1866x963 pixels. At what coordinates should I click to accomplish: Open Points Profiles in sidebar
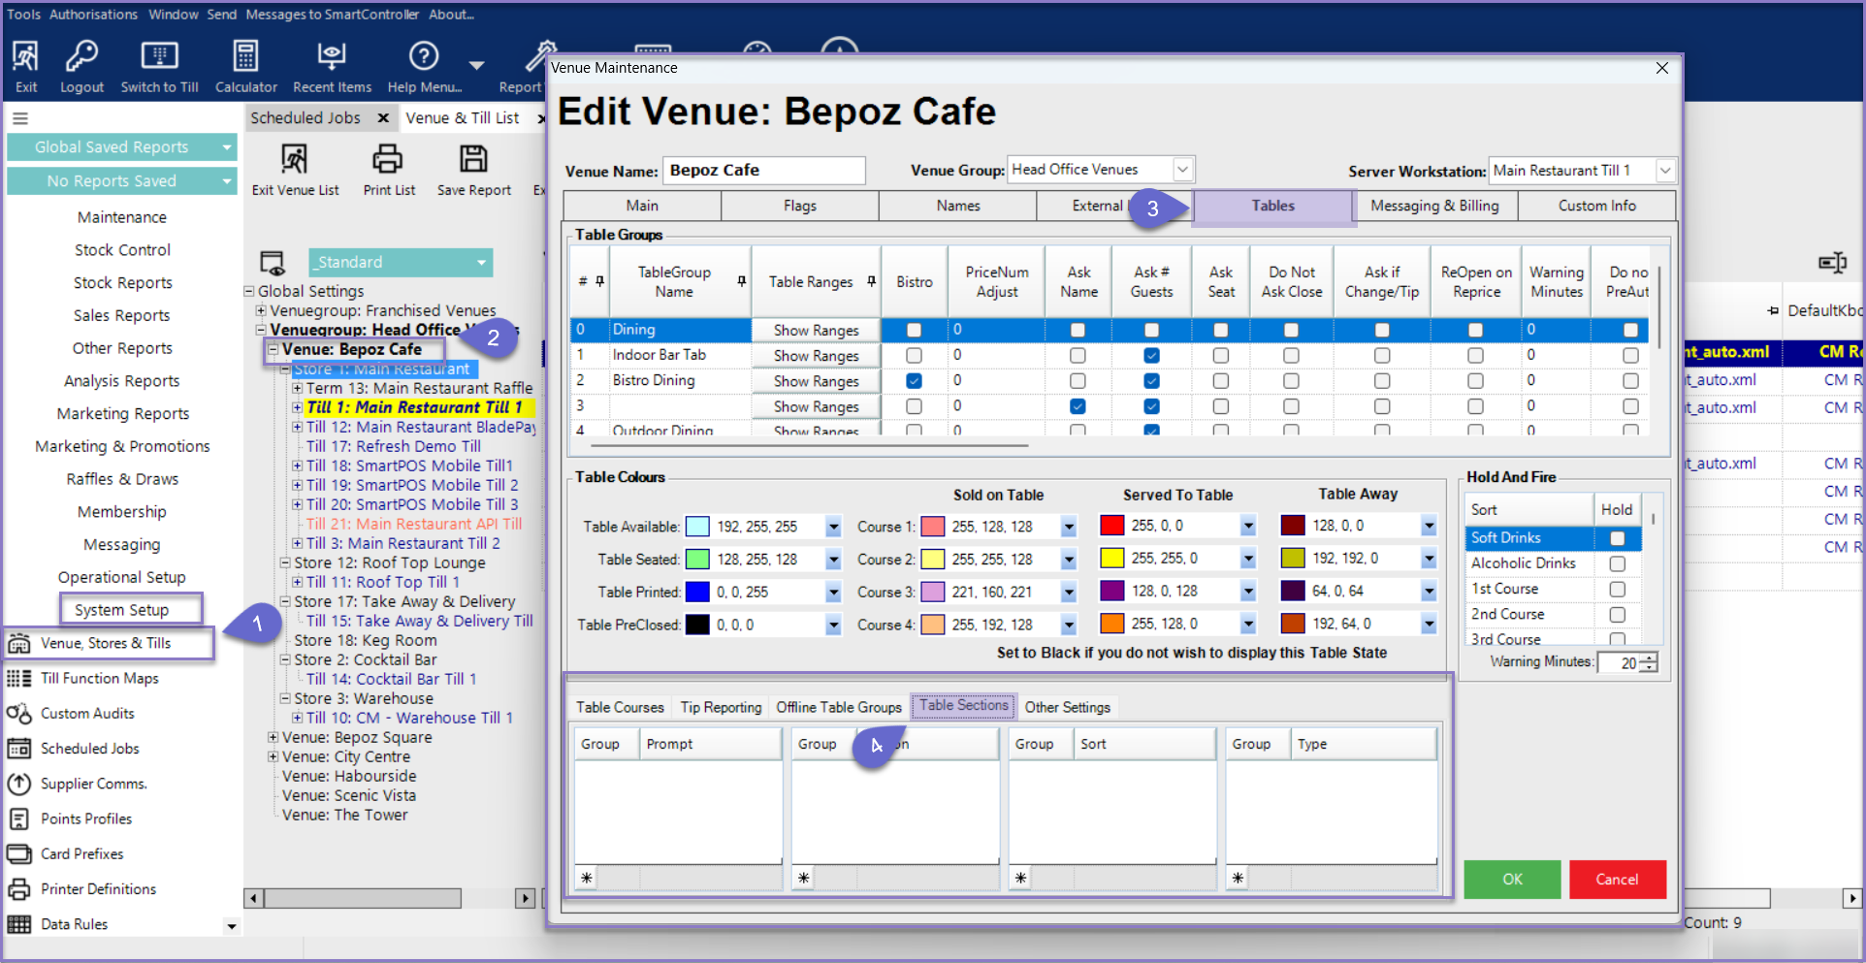point(85,819)
